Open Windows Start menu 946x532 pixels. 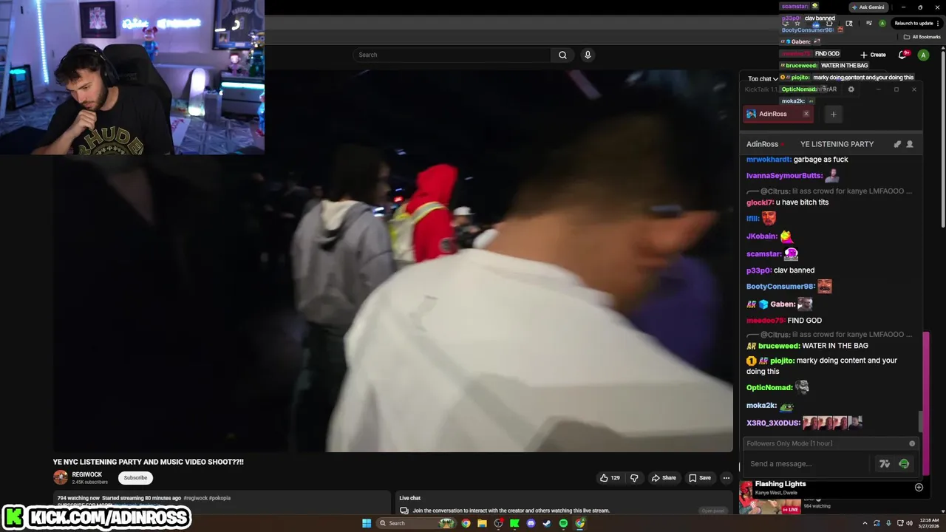[367, 523]
